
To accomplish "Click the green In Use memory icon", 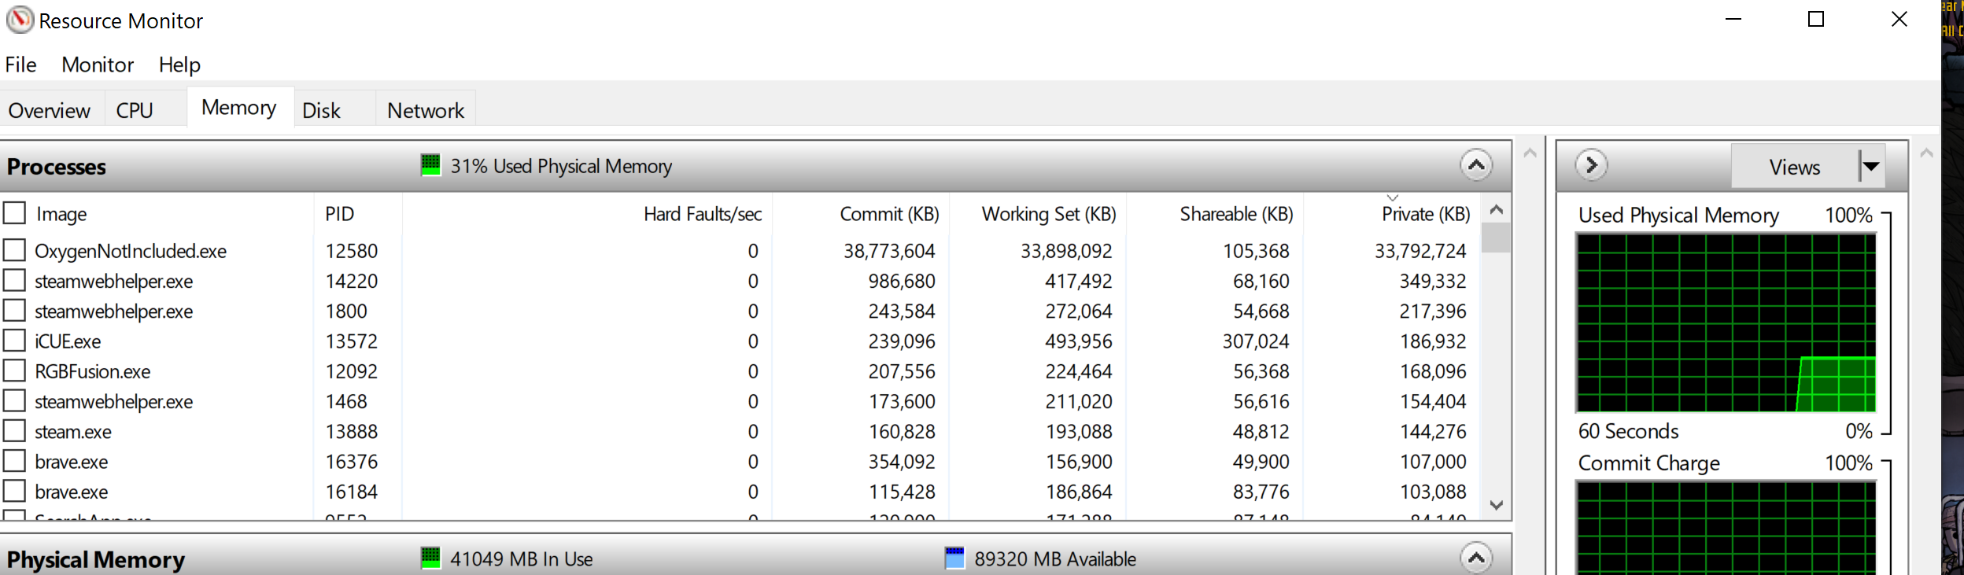I will click(430, 558).
